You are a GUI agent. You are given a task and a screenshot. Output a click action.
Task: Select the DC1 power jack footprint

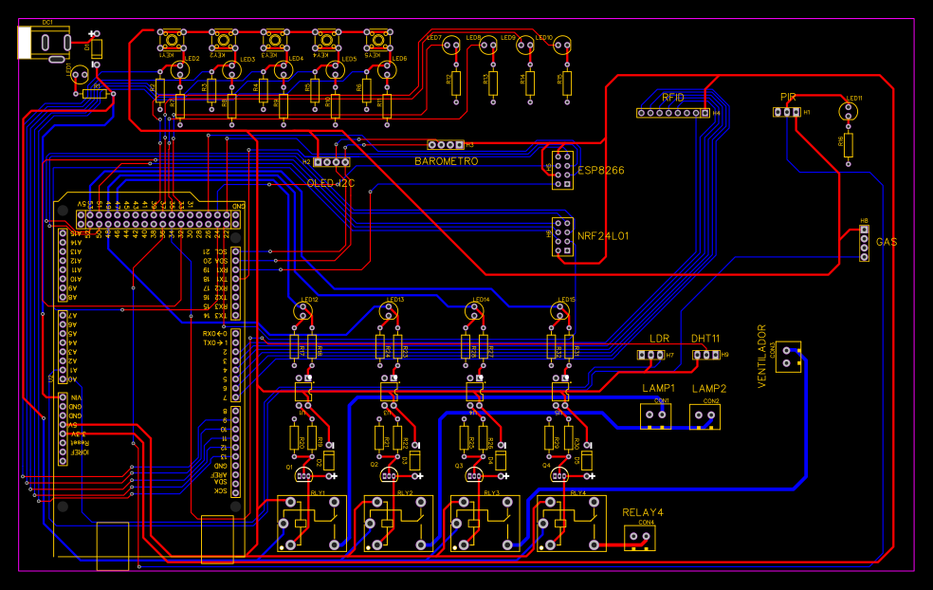[45, 41]
